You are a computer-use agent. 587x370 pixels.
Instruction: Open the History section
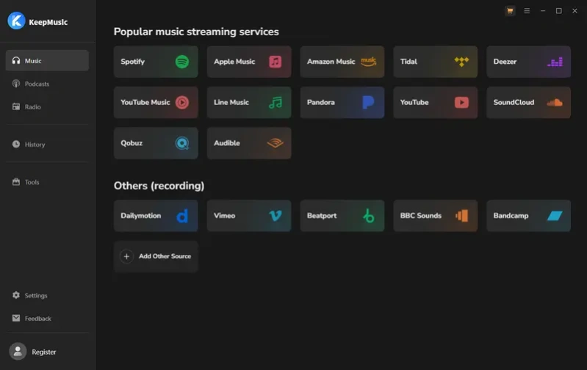pos(47,145)
